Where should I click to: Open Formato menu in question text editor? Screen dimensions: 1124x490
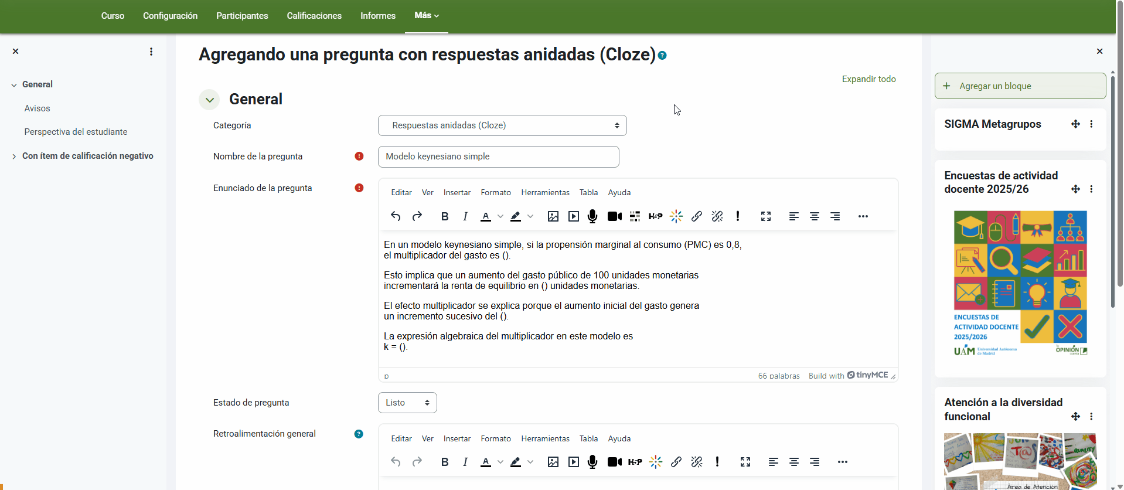click(x=496, y=192)
